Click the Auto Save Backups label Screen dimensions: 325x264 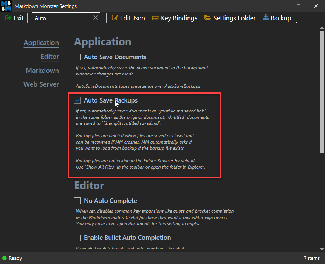click(111, 101)
